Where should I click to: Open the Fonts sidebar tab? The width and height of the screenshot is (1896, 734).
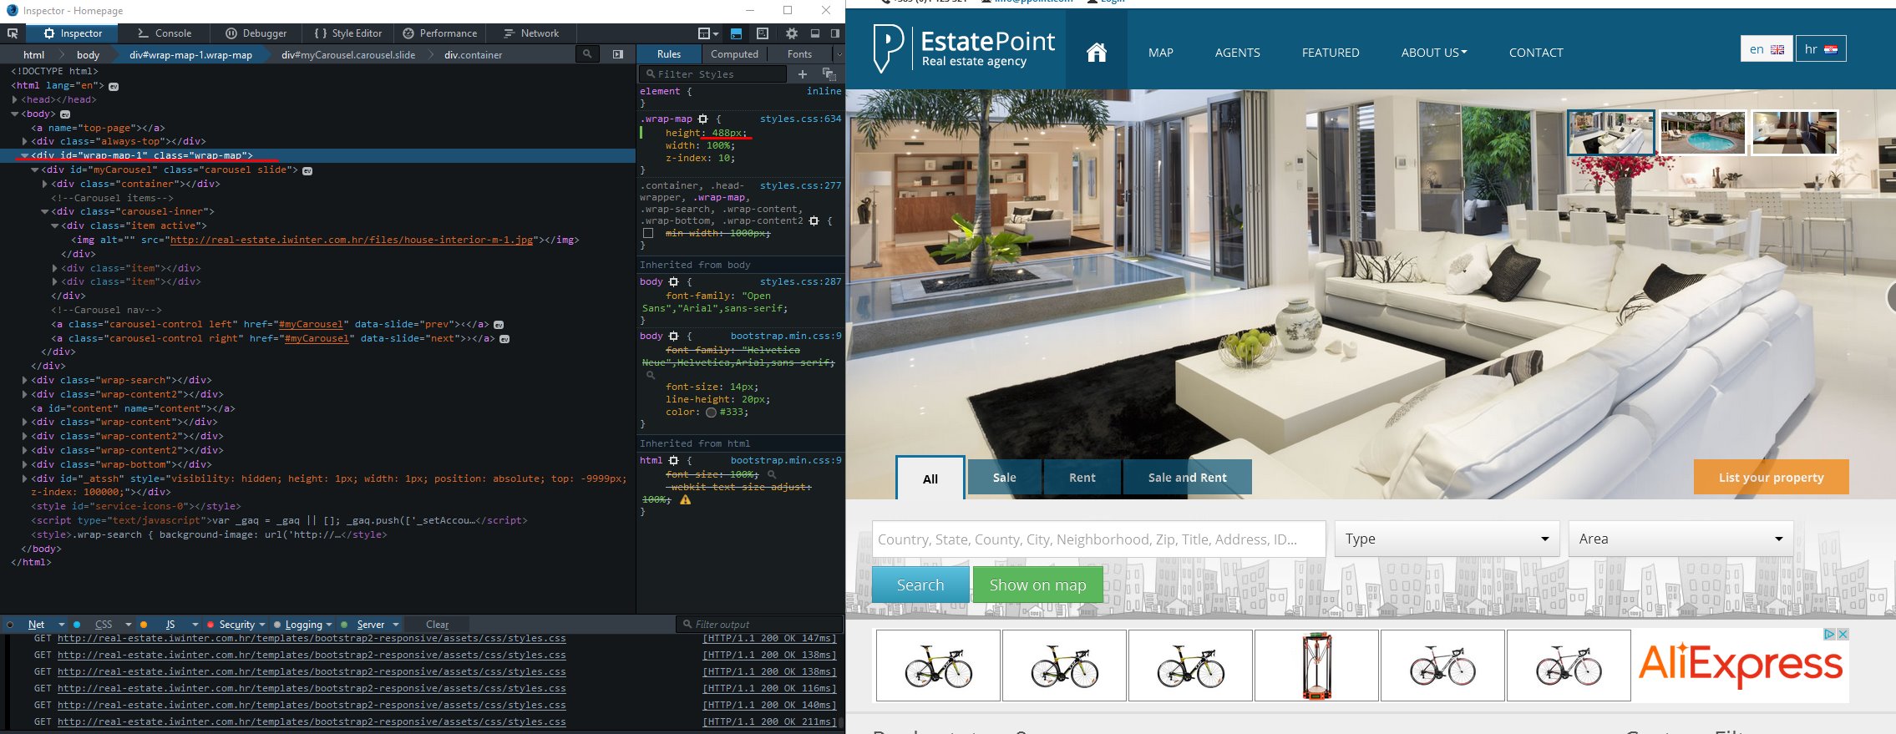(x=799, y=54)
